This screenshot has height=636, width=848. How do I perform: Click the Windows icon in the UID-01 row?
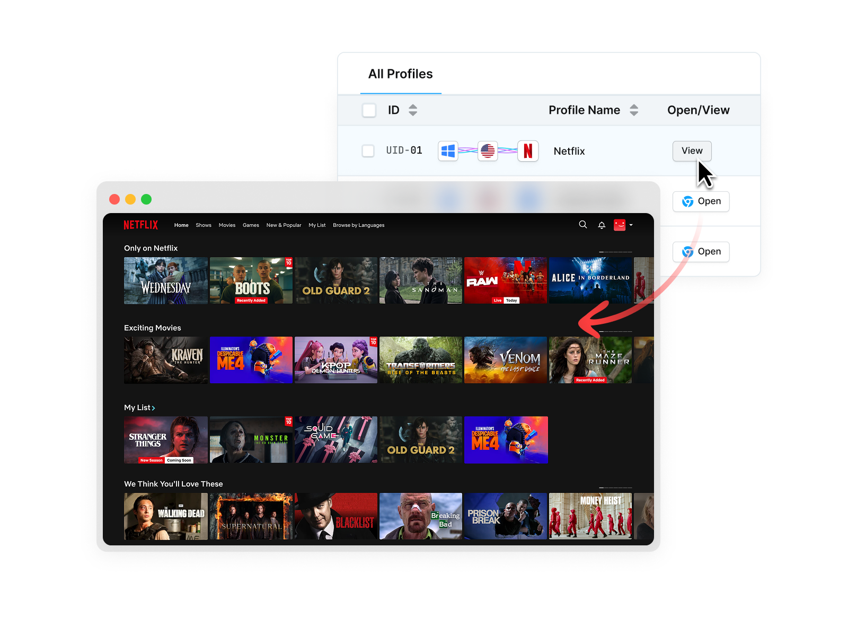click(x=448, y=151)
